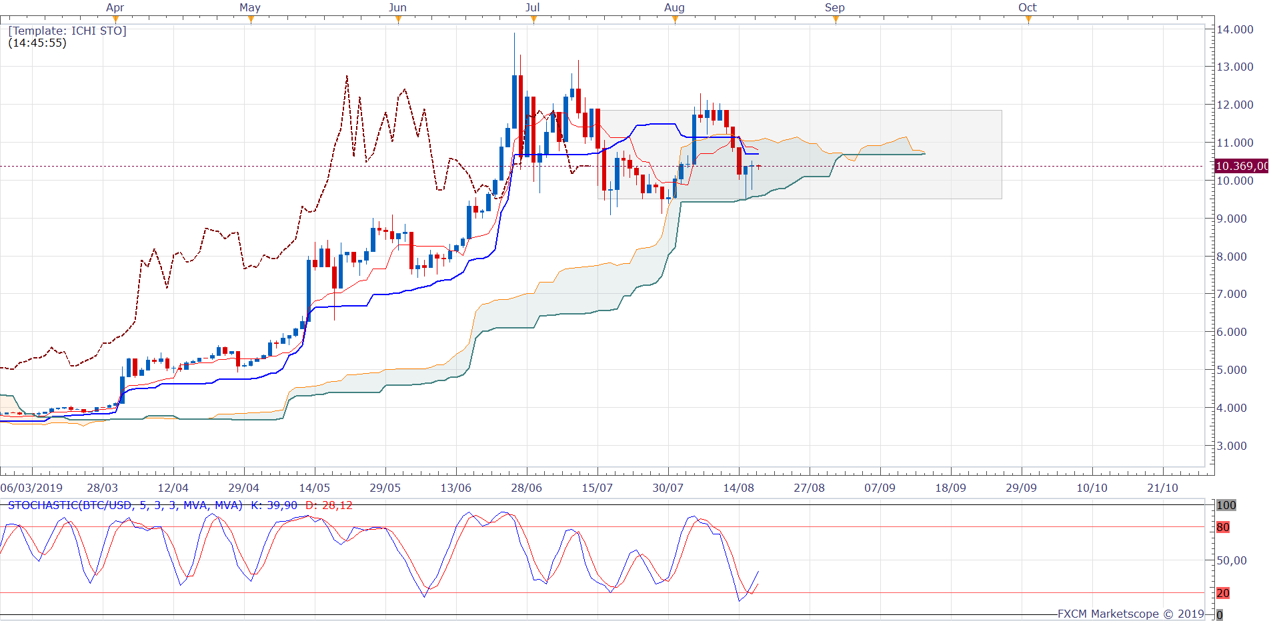Select the Aug month label
The width and height of the screenshot is (1269, 621).
674,7
